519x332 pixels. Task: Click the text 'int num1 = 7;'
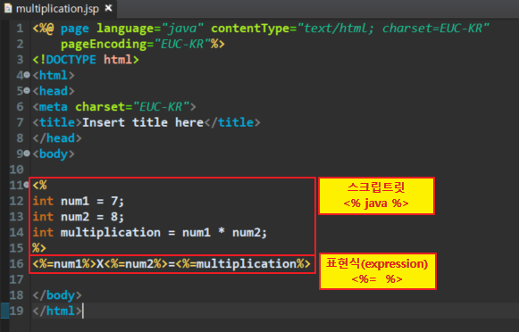(79, 201)
